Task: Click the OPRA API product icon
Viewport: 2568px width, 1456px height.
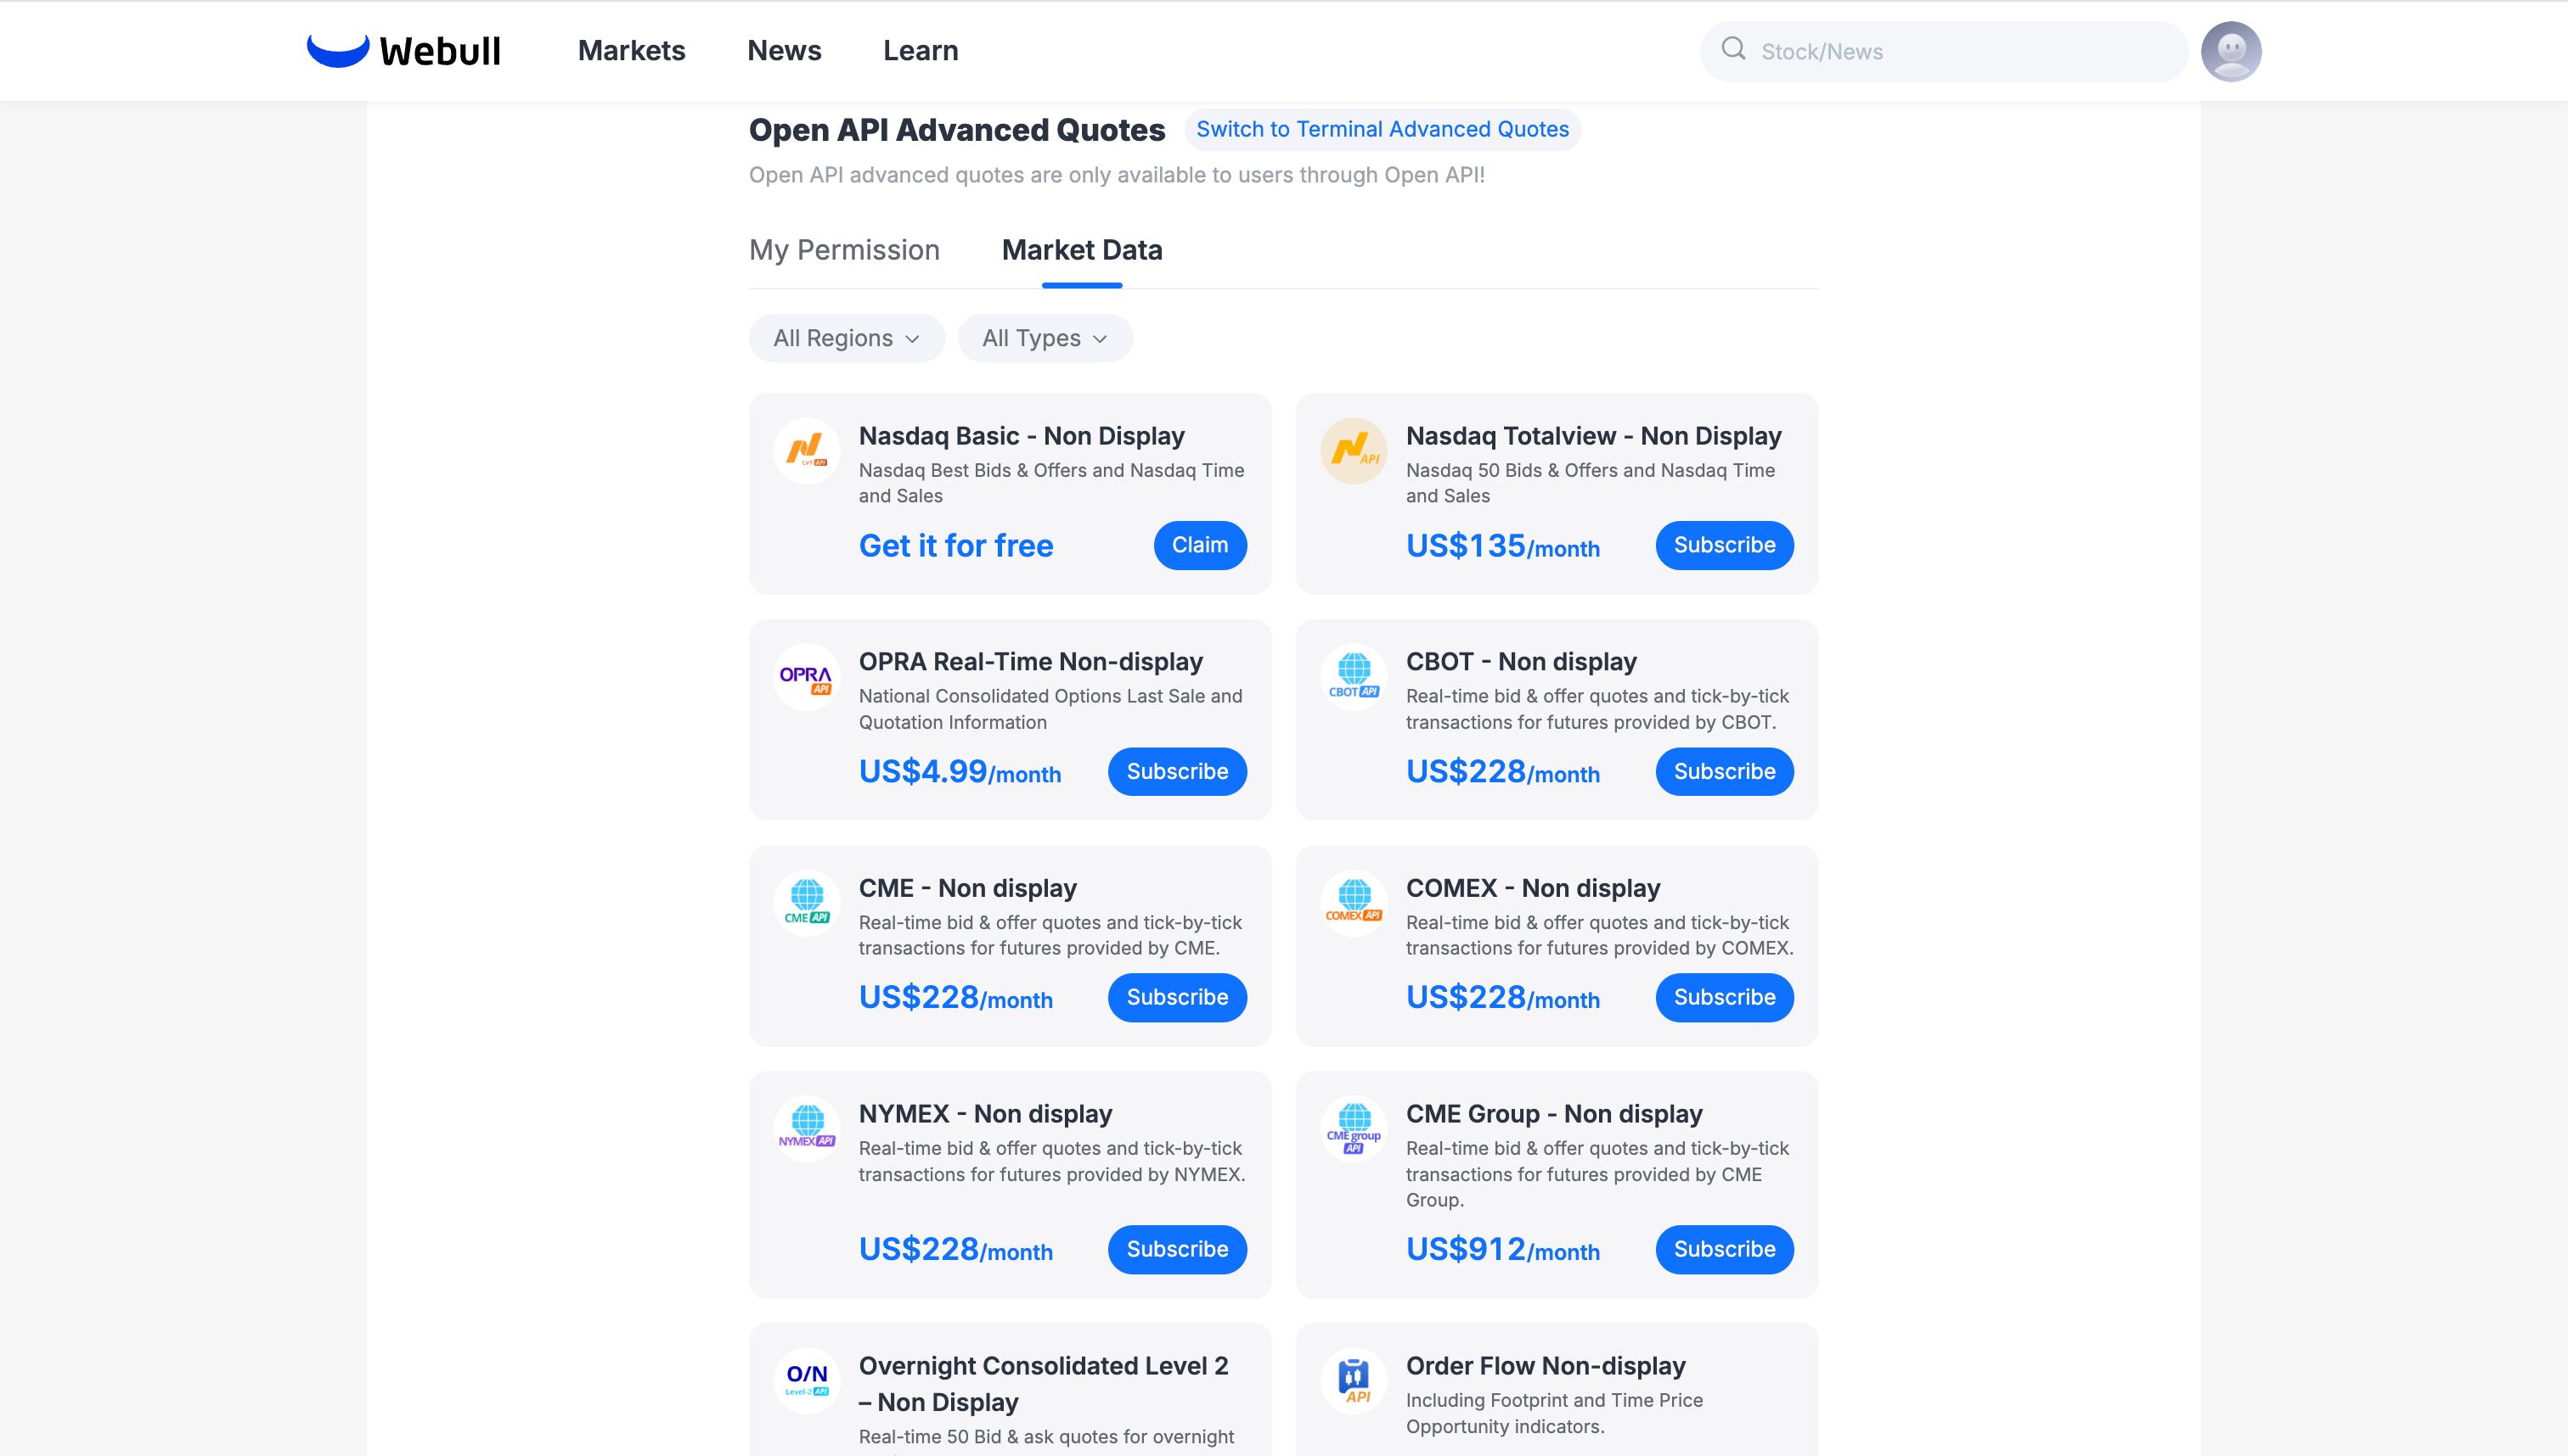Action: 807,677
